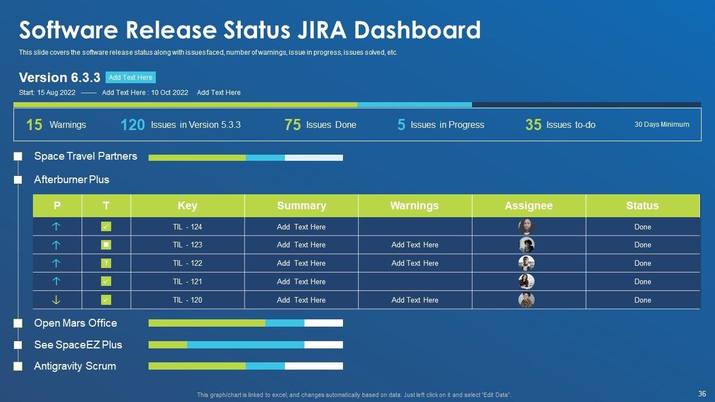The width and height of the screenshot is (715, 402).
Task: Click the down-arrow priority icon for TIL-120
Action: pos(56,300)
